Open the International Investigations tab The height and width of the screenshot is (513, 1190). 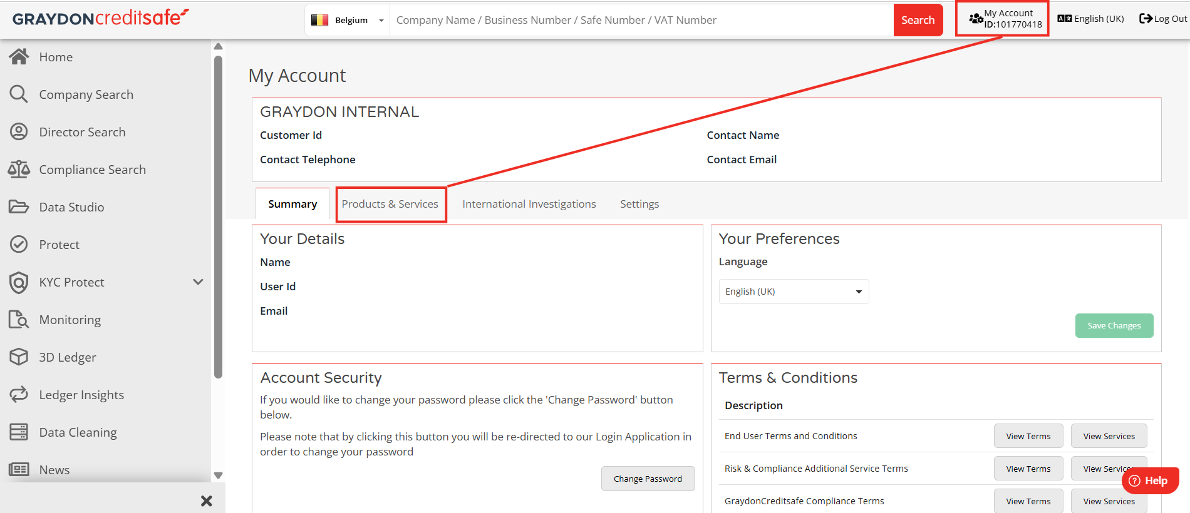coord(529,204)
